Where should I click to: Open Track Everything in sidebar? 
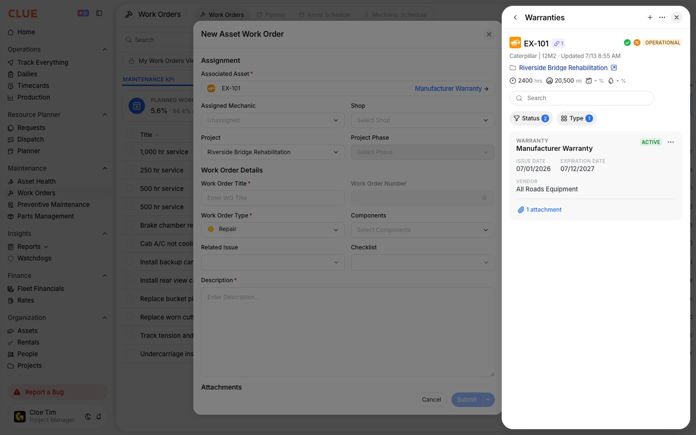(43, 62)
